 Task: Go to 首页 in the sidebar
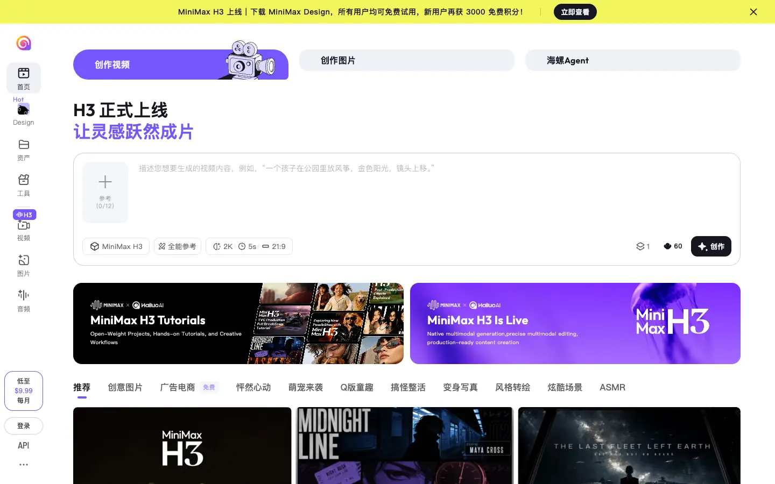(24, 78)
